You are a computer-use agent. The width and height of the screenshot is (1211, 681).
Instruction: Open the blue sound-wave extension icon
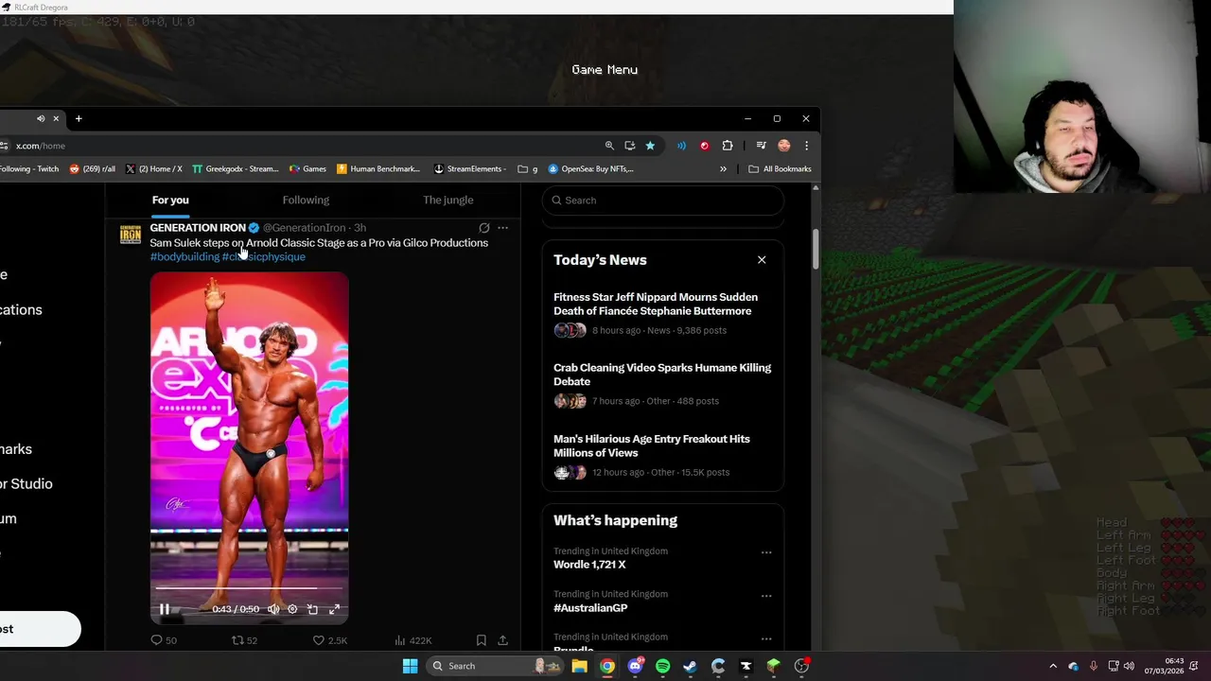[x=681, y=146]
